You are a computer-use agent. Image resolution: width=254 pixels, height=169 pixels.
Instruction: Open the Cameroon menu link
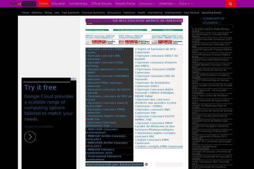(x=129, y=13)
